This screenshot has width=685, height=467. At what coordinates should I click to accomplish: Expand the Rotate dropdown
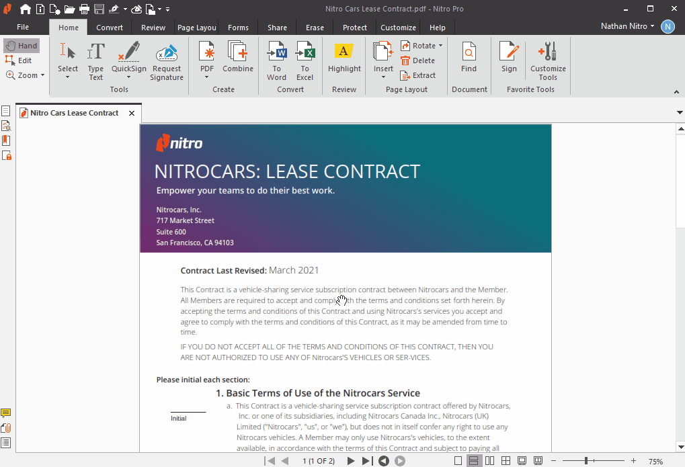tap(440, 46)
